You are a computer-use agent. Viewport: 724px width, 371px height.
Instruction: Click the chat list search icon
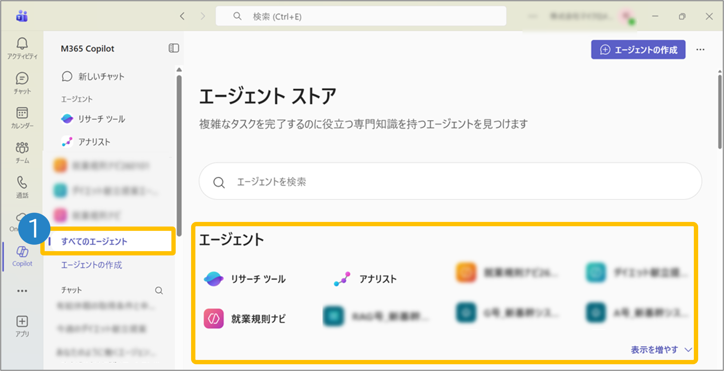pos(159,290)
